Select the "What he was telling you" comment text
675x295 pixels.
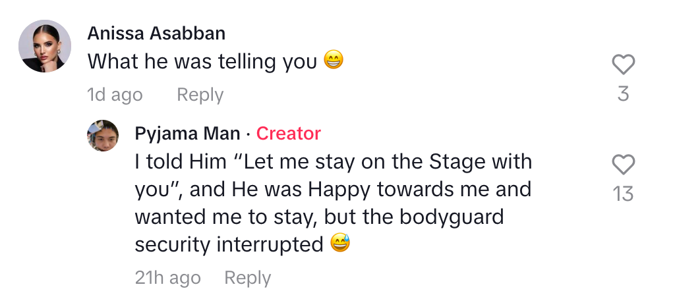(203, 61)
